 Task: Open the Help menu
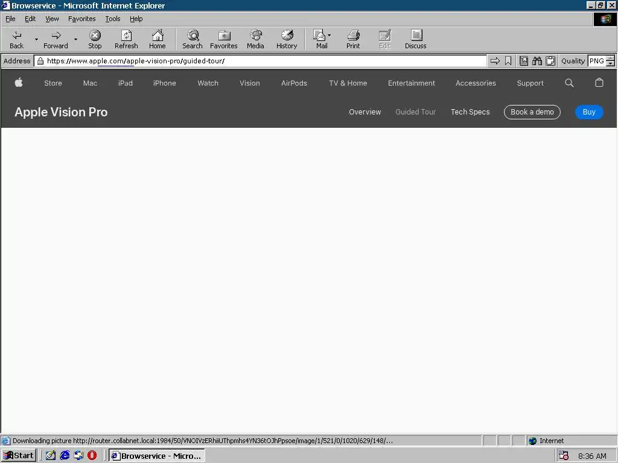click(x=136, y=19)
